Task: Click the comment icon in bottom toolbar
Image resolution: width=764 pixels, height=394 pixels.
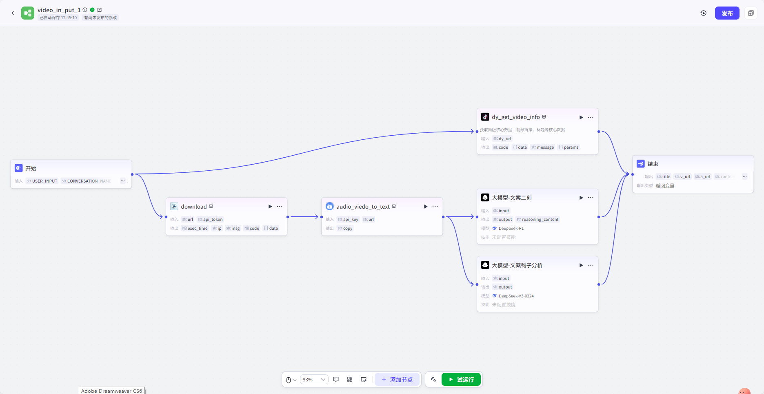Action: point(336,379)
